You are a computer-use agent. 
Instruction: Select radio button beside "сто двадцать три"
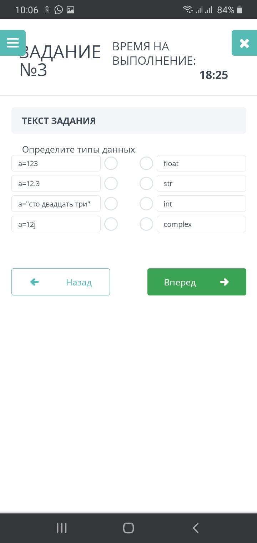pyautogui.click(x=111, y=204)
